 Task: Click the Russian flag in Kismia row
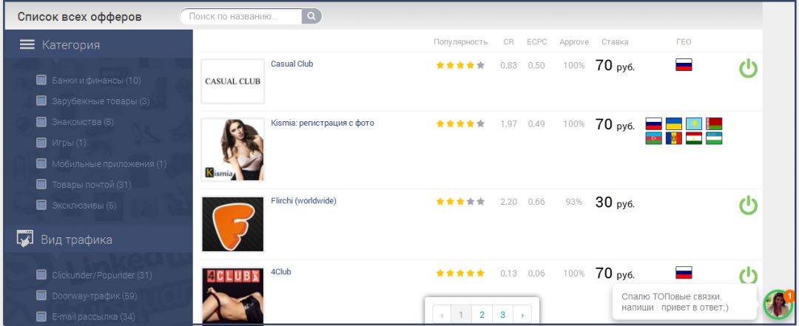[653, 123]
